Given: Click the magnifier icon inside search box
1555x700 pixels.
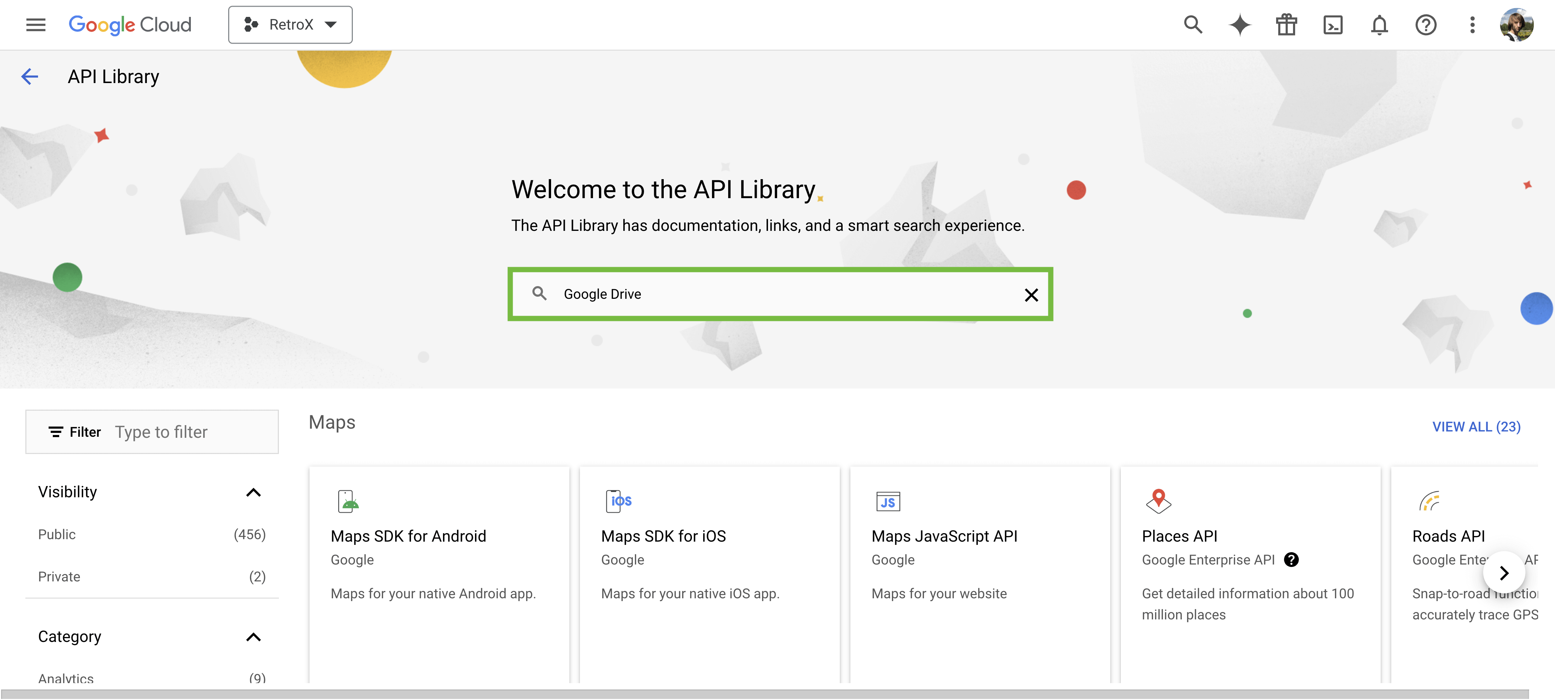Looking at the screenshot, I should 539,293.
